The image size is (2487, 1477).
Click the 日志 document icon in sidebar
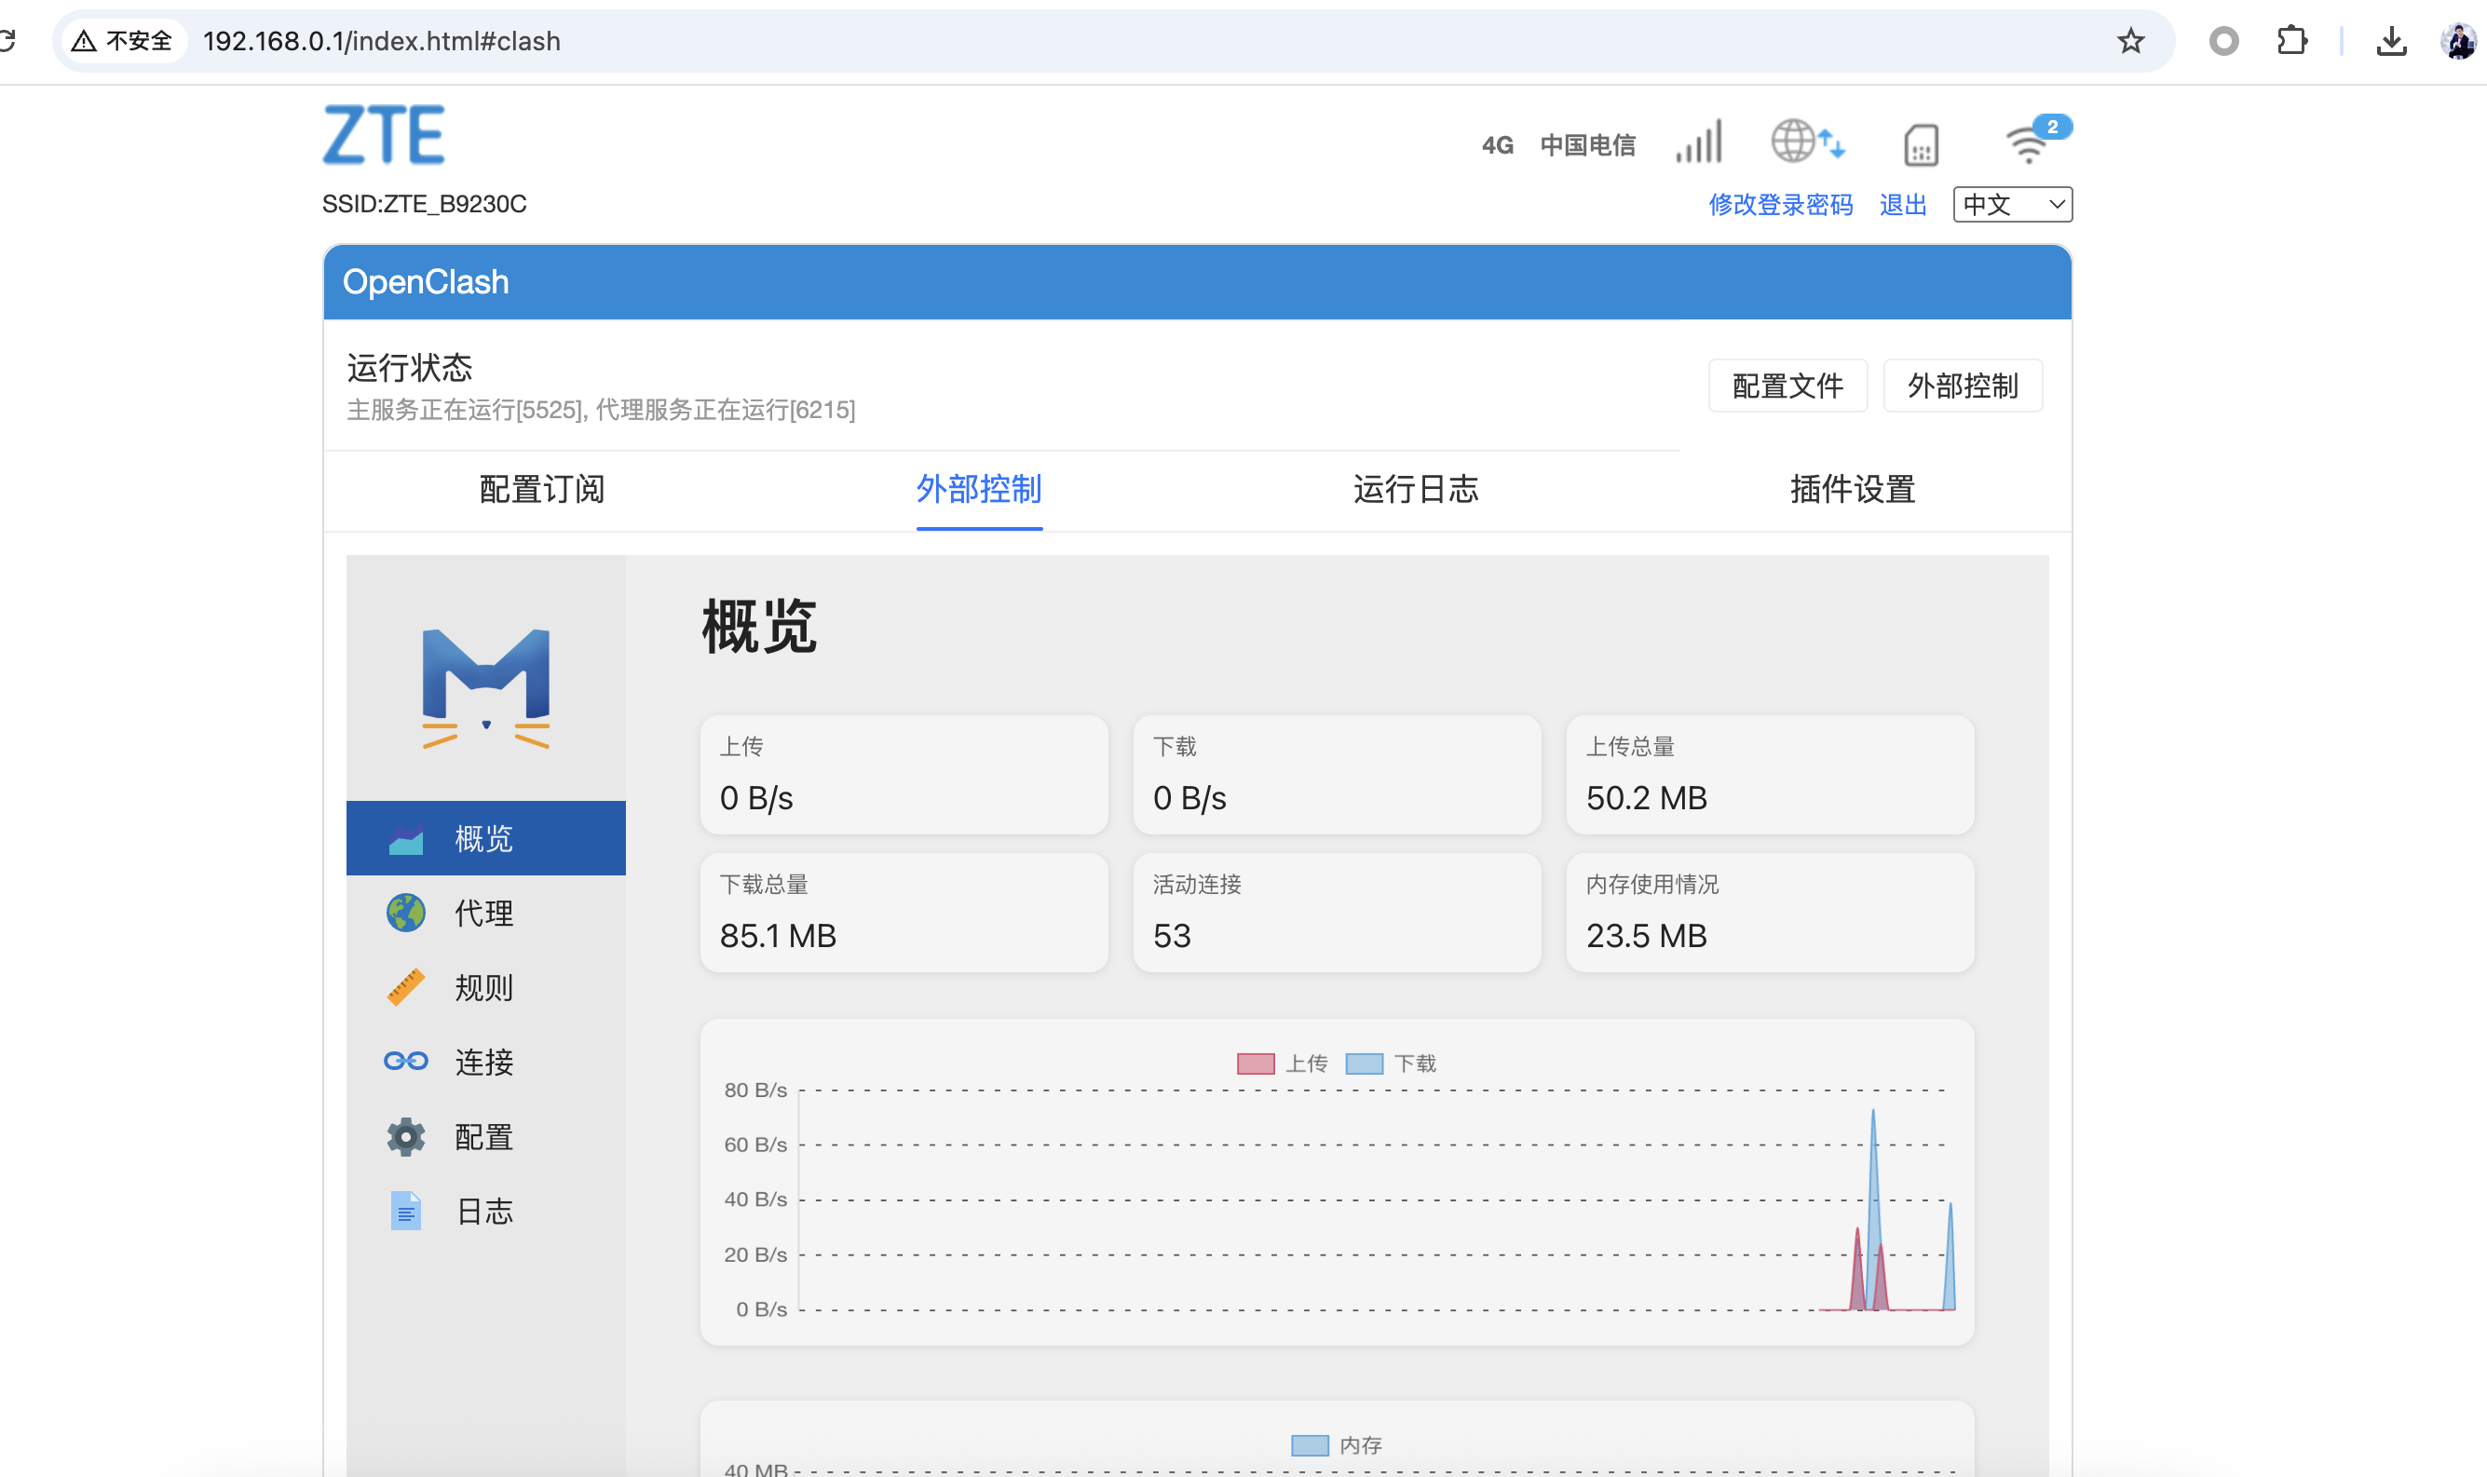[x=406, y=1212]
